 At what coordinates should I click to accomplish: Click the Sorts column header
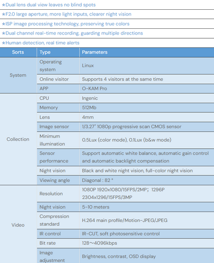(18, 52)
